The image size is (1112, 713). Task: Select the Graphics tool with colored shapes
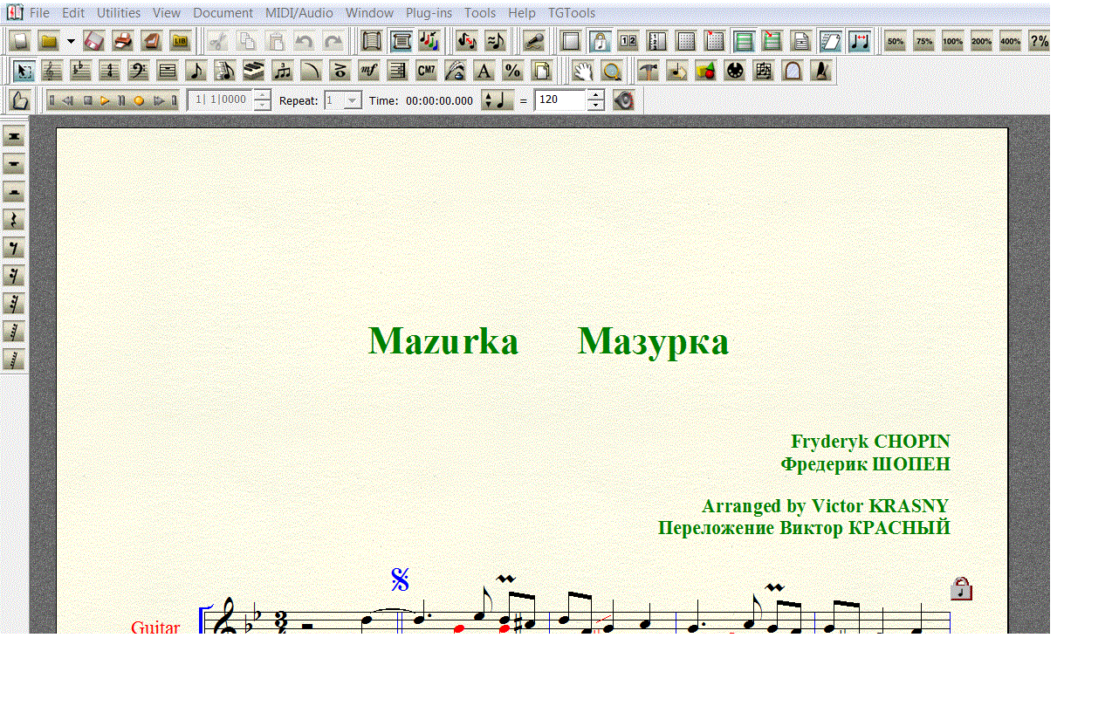click(706, 71)
